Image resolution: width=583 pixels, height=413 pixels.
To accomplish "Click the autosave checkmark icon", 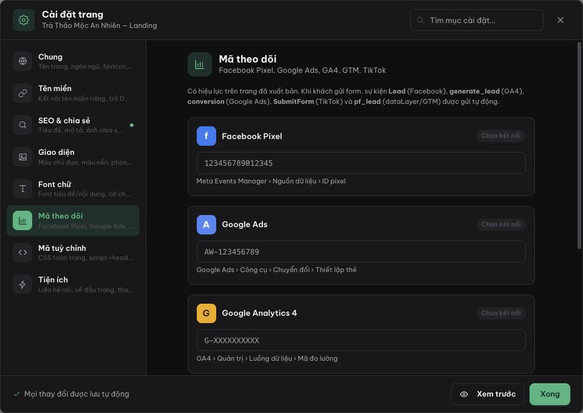I will [x=17, y=394].
